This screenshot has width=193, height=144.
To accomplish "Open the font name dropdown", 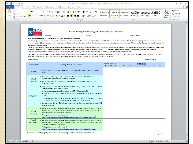I will point(41,12).
